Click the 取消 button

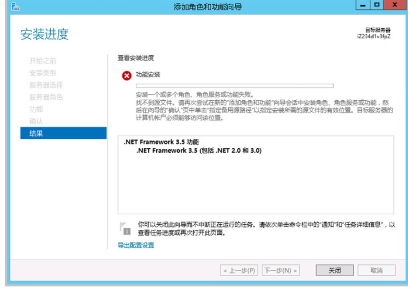(376, 270)
